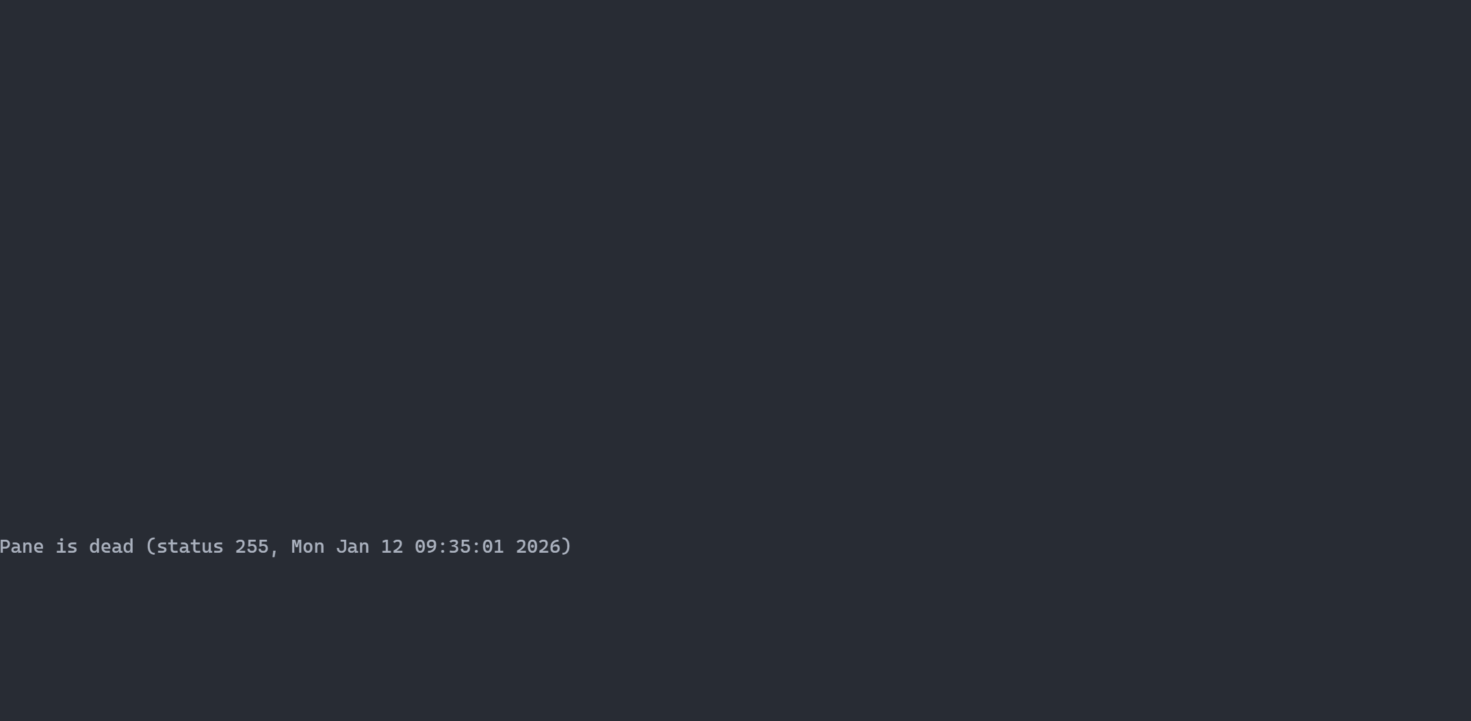Screen dimensions: 1471x721
Task: Click the empty pane area right of the message
Action: 1019,547
